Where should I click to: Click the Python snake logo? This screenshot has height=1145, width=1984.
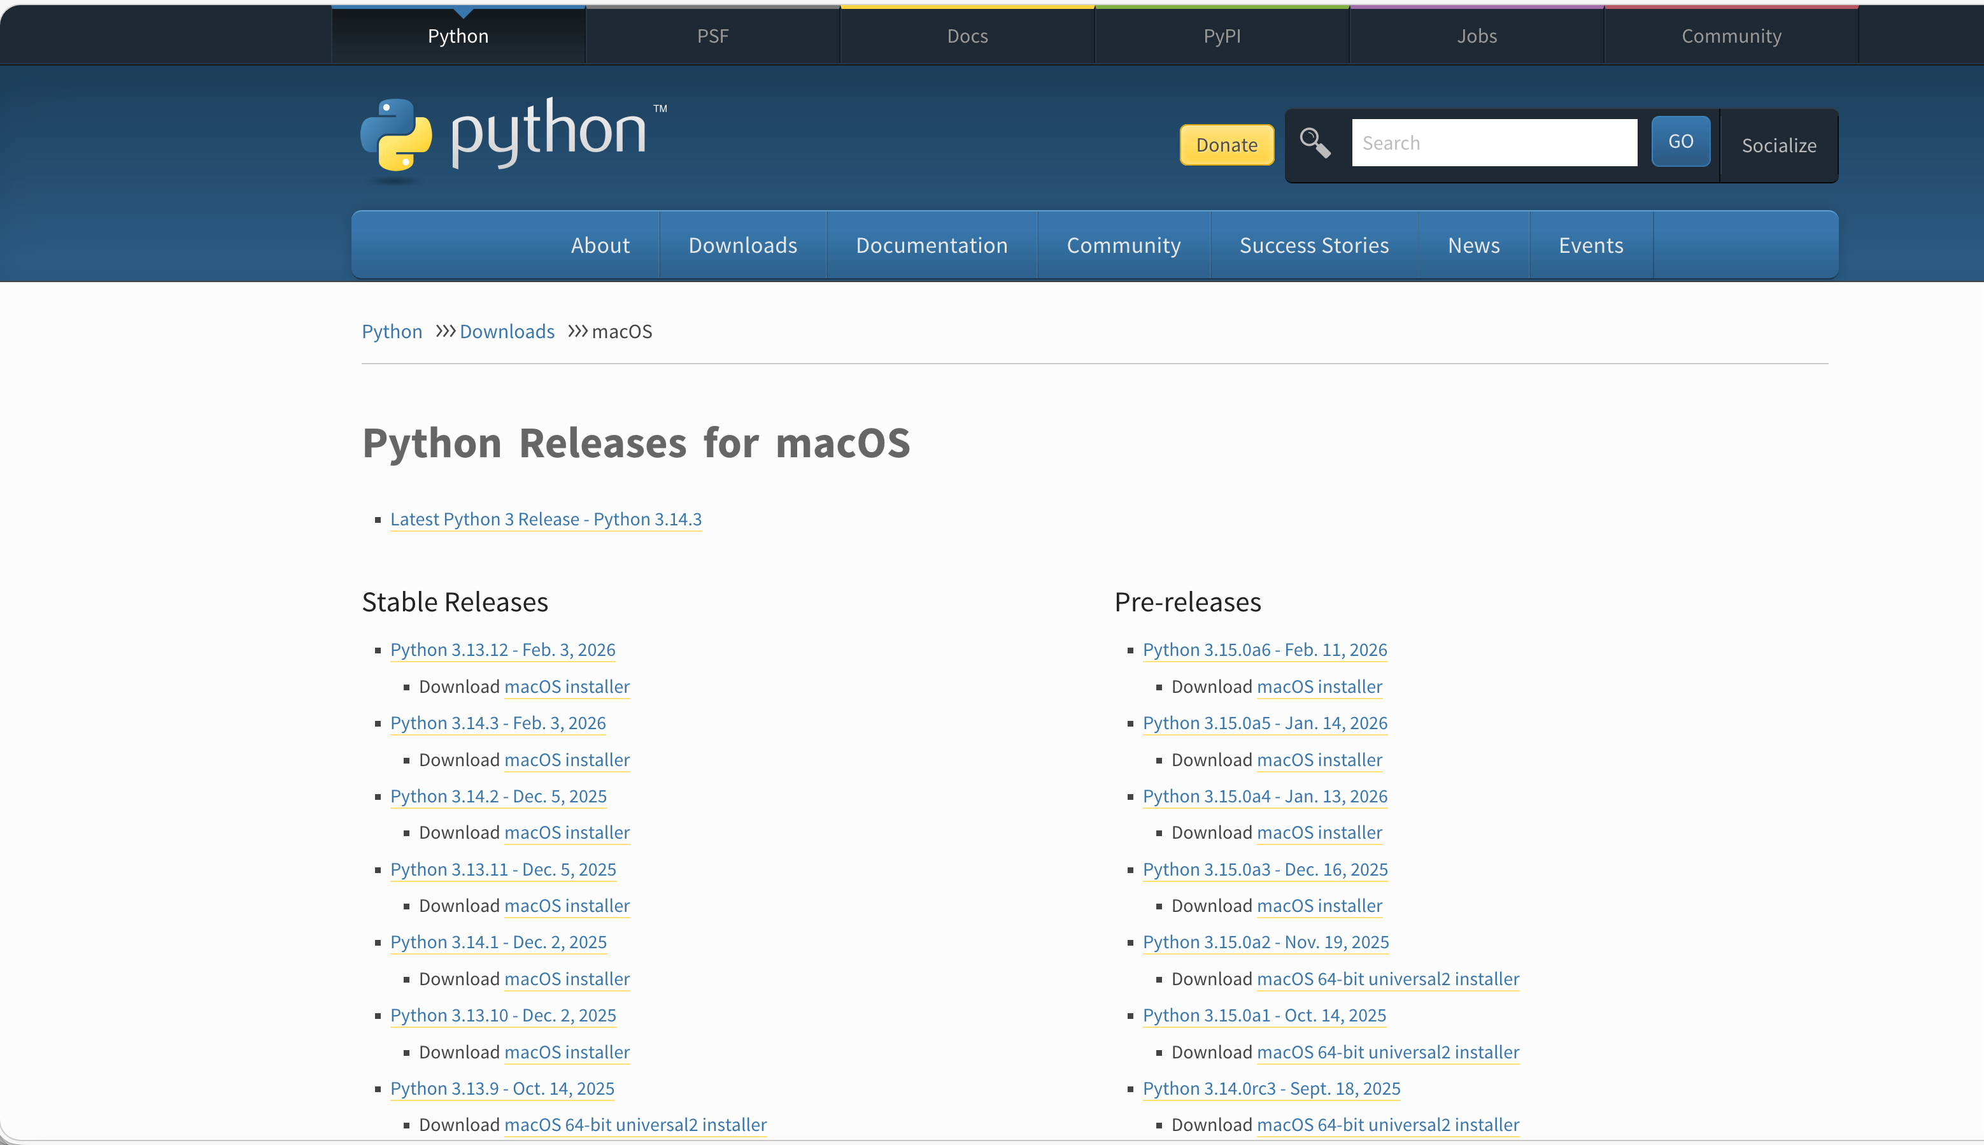(396, 135)
